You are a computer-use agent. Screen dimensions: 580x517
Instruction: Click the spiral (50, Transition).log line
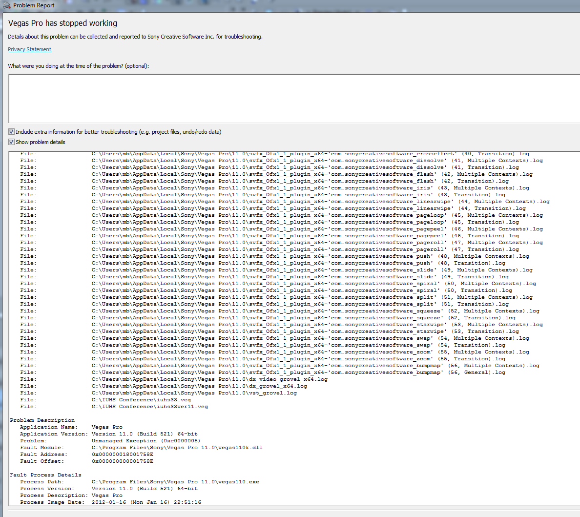266,290
